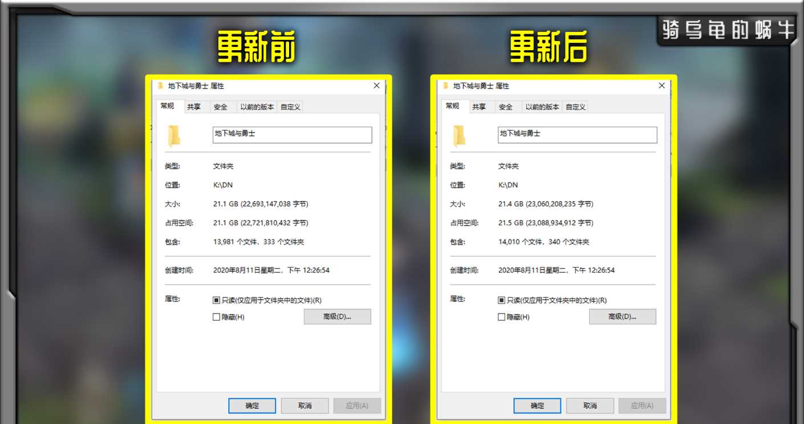Close the right properties dialog
This screenshot has width=804, height=424.
click(x=661, y=86)
